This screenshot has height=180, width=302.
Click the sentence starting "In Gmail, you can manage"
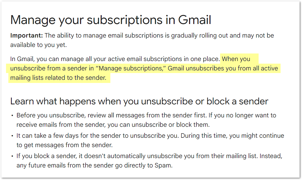coord(115,59)
